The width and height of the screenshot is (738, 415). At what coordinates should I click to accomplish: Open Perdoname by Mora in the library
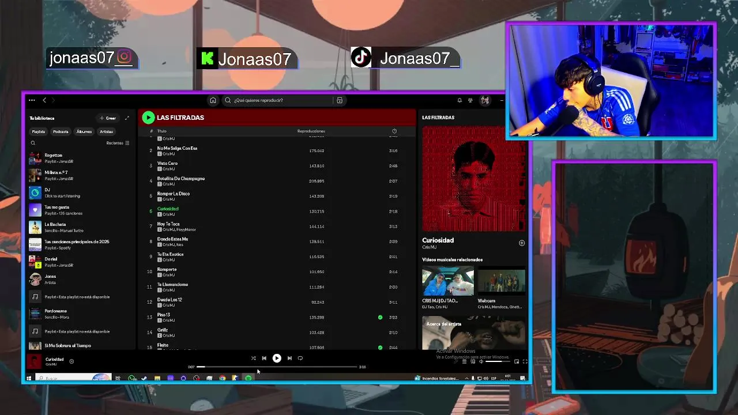pyautogui.click(x=80, y=314)
